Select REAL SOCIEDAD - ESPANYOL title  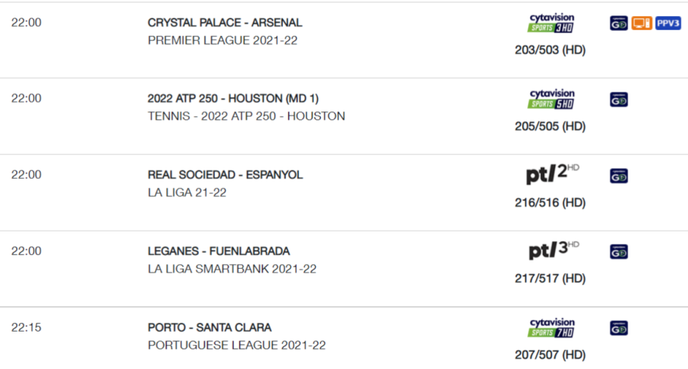click(x=225, y=175)
